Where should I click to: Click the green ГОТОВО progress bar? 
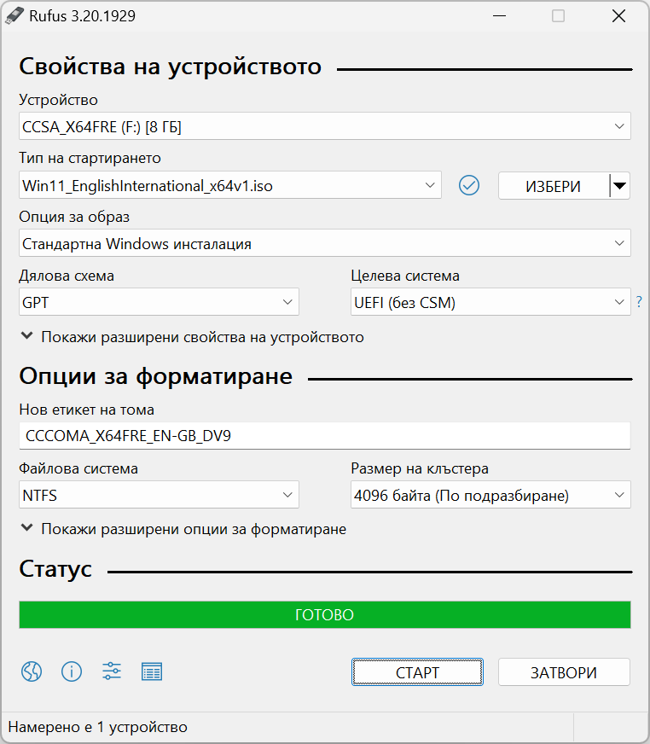[324, 614]
